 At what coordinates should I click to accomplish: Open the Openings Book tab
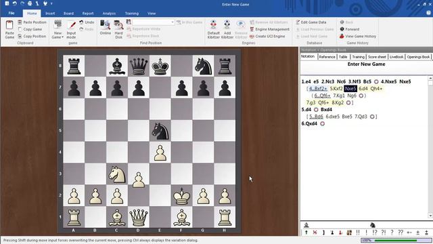pos(418,57)
